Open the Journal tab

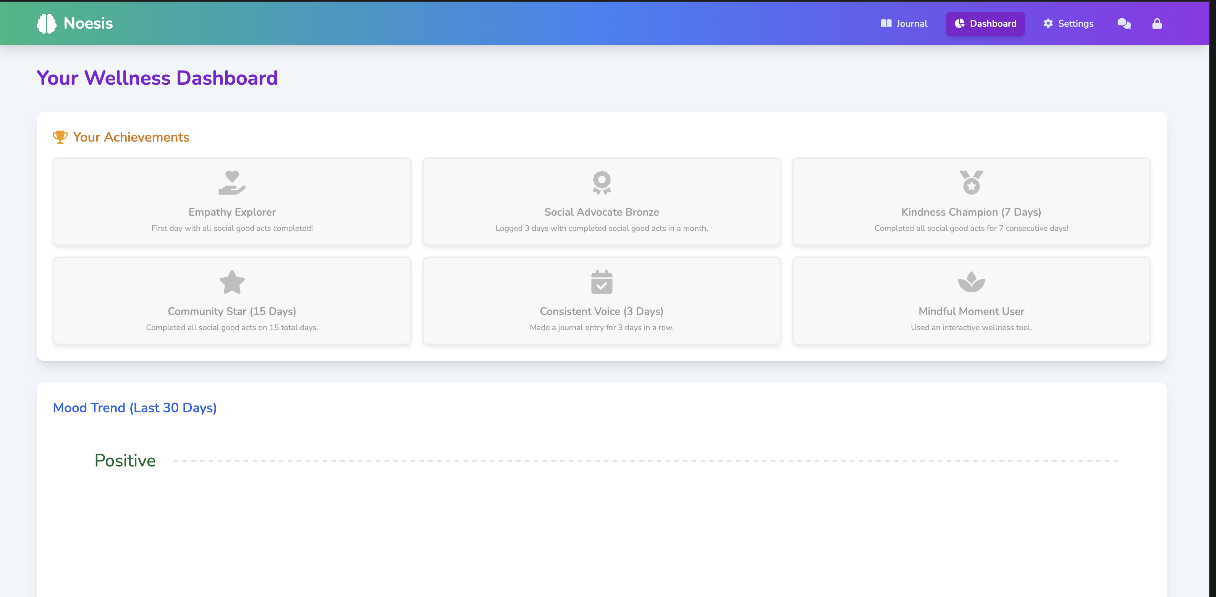coord(904,24)
